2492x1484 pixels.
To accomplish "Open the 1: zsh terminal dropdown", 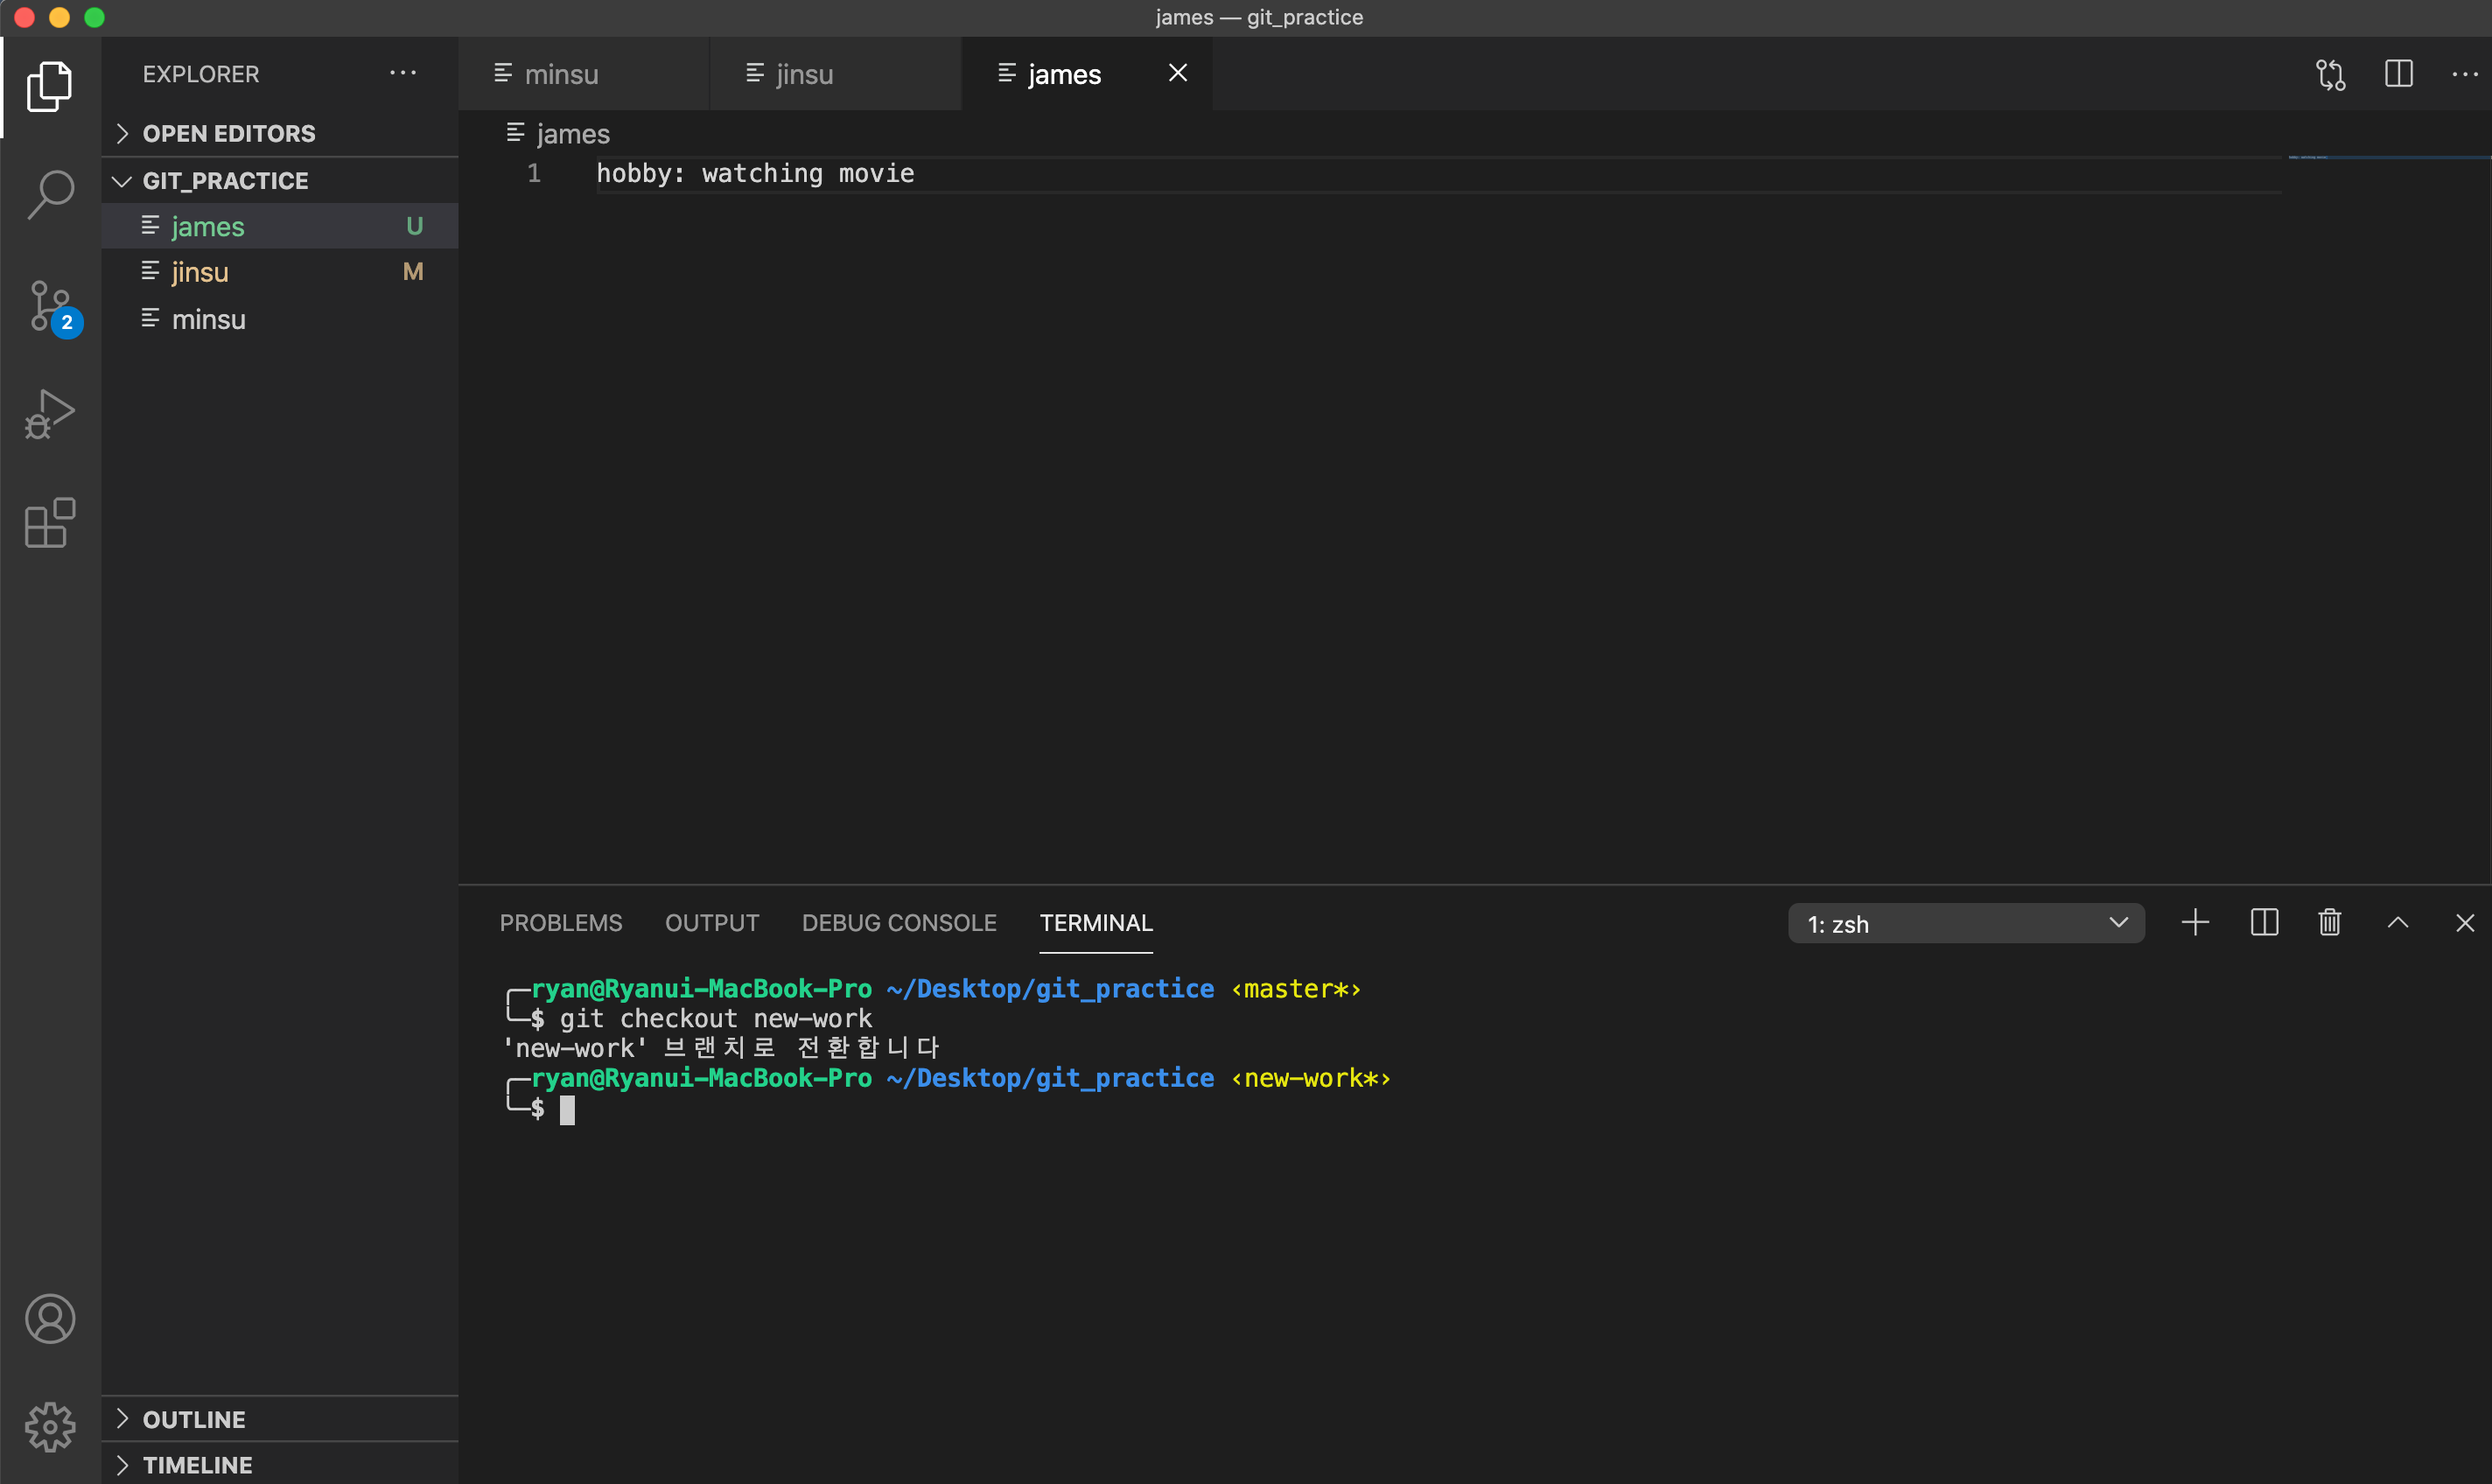I will pos(1965,923).
